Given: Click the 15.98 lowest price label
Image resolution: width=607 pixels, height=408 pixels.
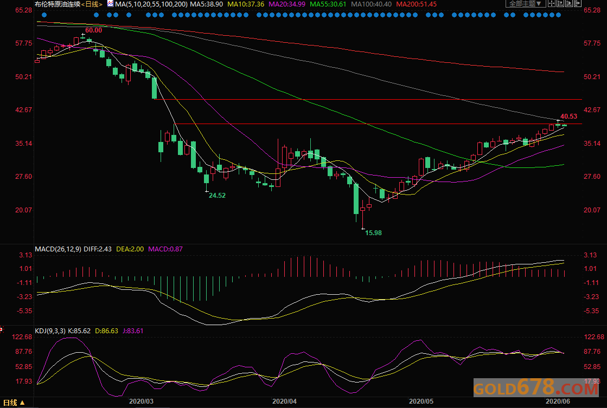Looking at the screenshot, I should coord(374,233).
